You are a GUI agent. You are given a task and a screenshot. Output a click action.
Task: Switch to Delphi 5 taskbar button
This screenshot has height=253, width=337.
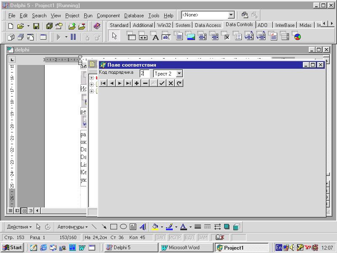point(131,248)
